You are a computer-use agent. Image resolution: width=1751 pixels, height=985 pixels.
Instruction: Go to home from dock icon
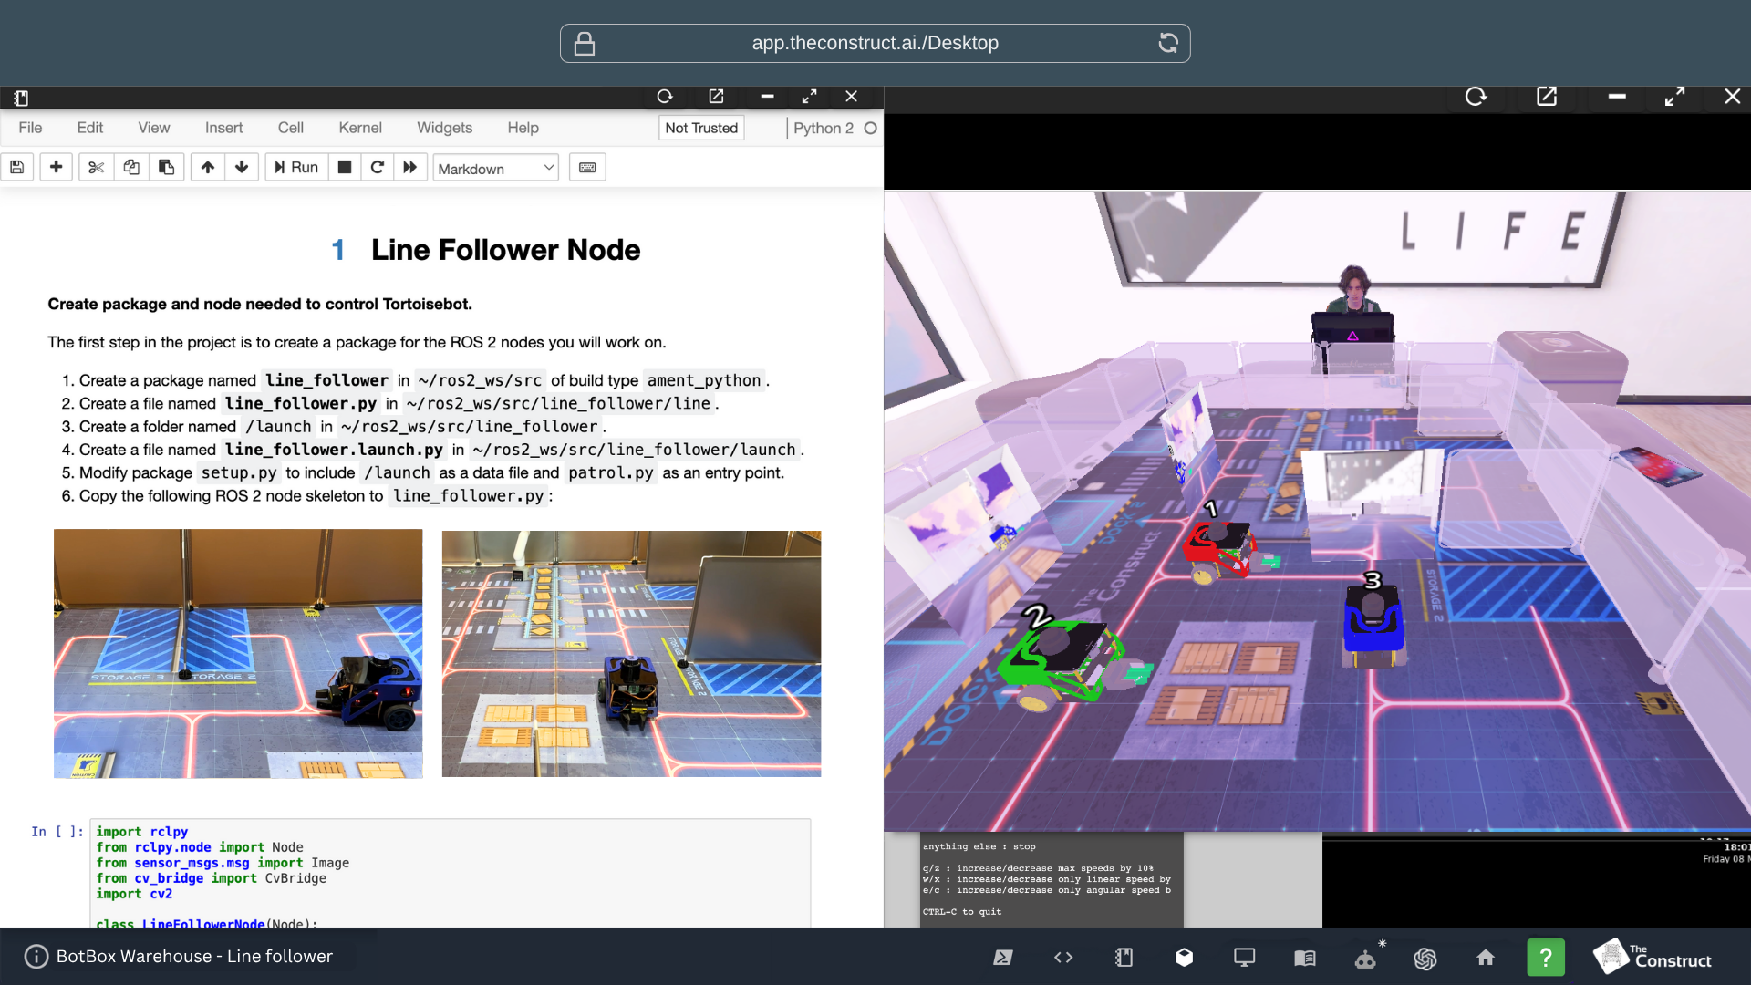[1486, 958]
